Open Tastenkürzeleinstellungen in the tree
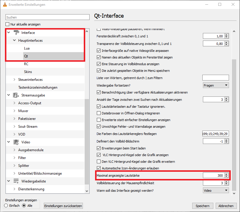Image resolution: width=240 pixels, height=212 pixels. tap(38, 87)
